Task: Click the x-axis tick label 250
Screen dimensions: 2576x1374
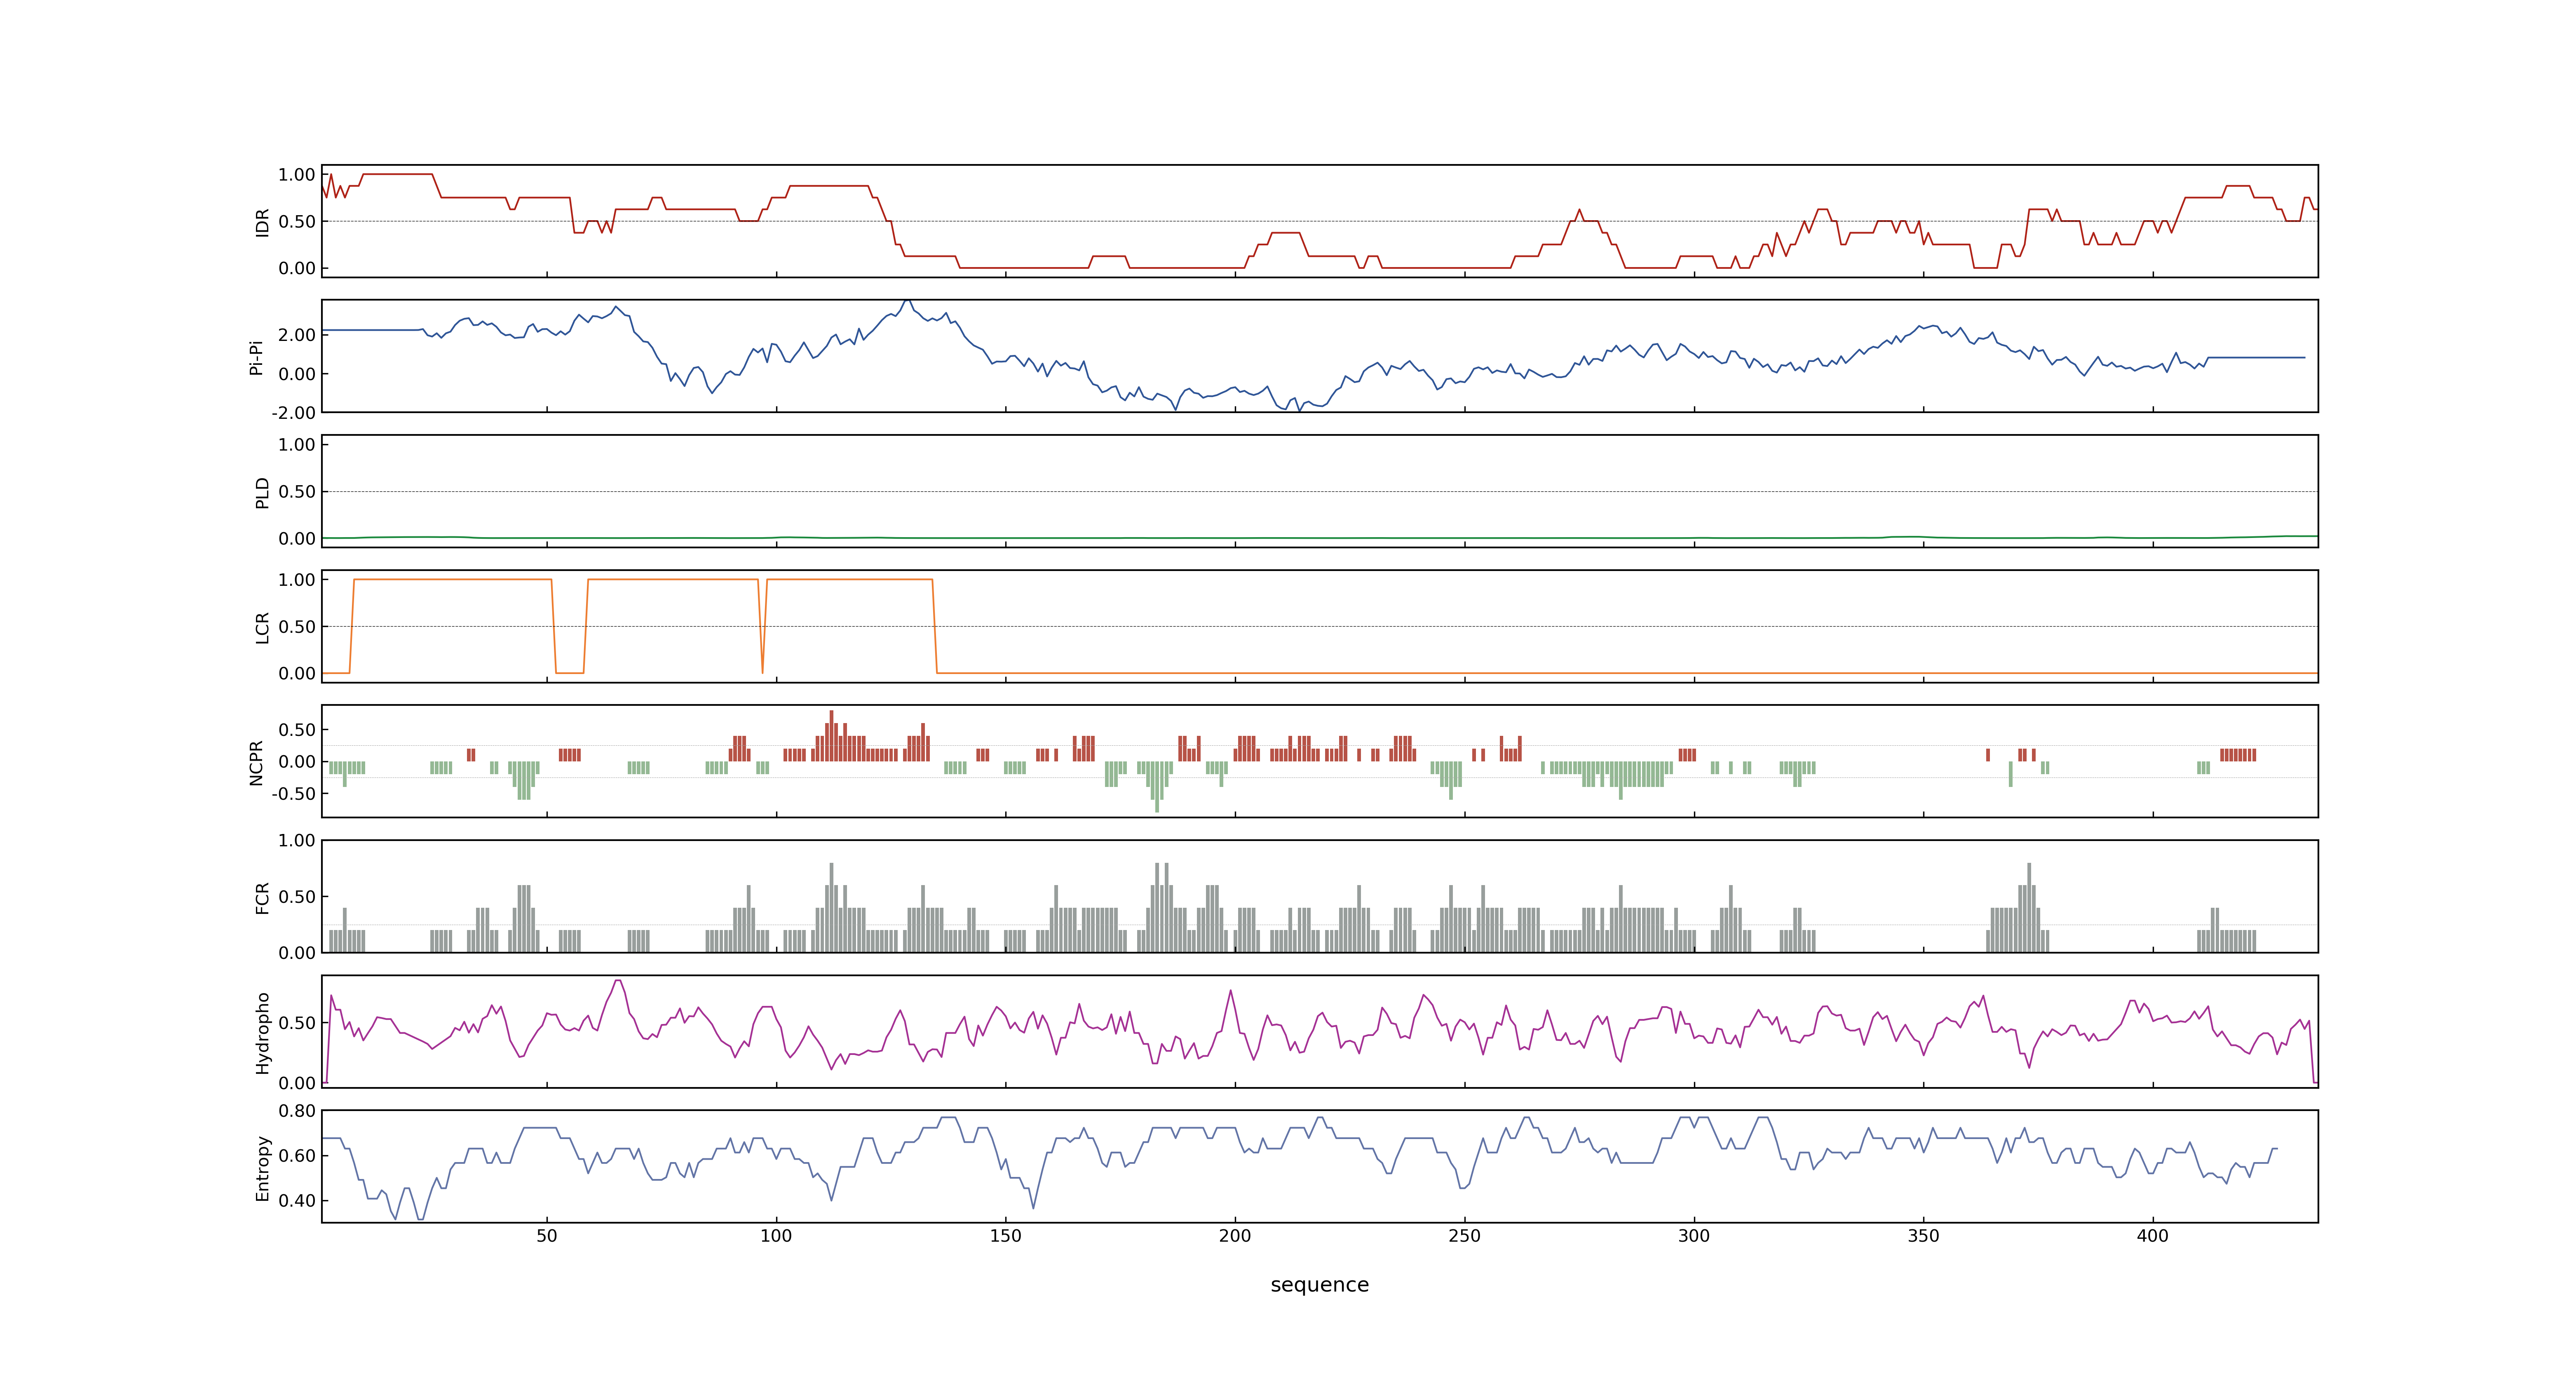Action: [1464, 1236]
